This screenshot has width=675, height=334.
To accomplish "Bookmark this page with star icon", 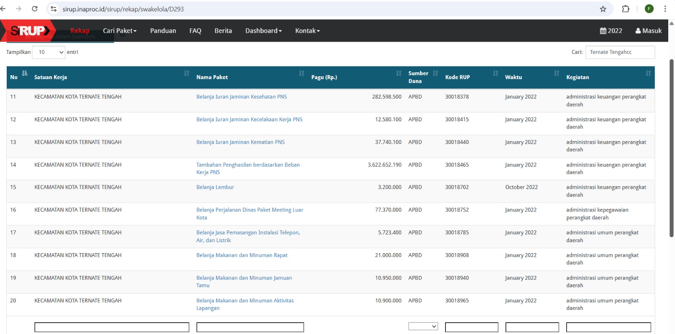I will [x=603, y=9].
